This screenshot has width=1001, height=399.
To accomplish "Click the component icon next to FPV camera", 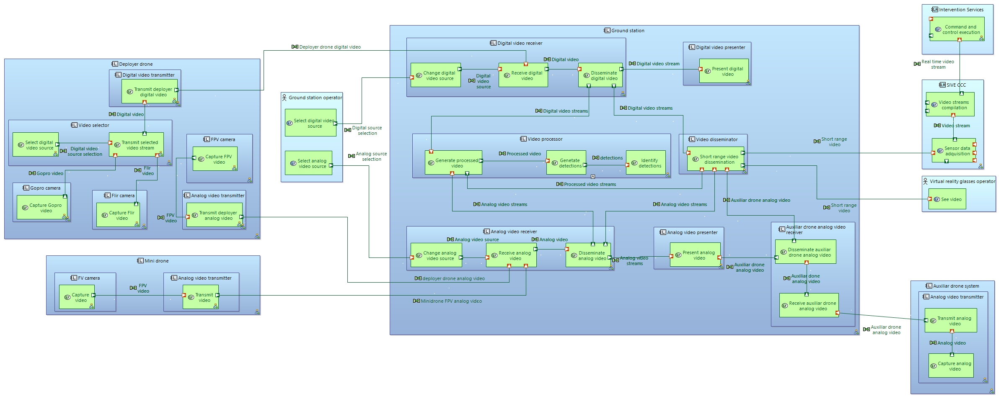I will (x=207, y=139).
